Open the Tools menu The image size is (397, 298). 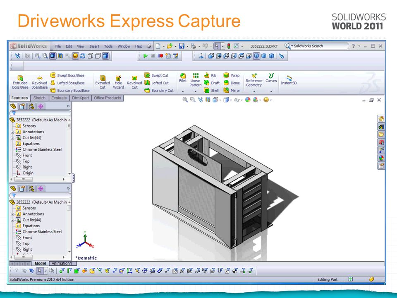coord(108,46)
